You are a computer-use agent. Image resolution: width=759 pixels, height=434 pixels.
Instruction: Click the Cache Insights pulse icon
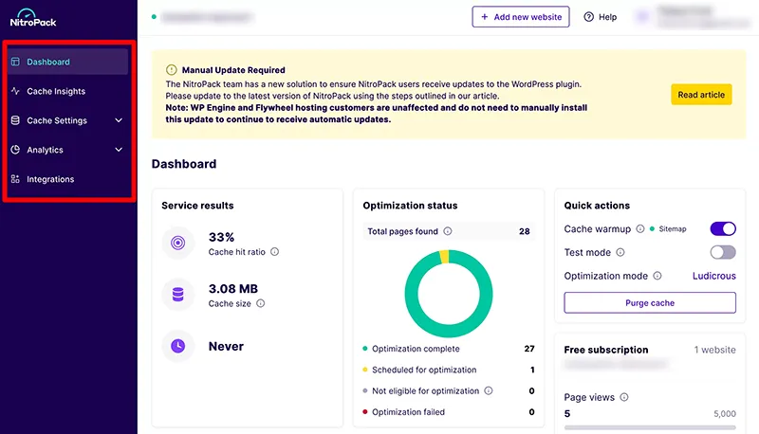15,91
